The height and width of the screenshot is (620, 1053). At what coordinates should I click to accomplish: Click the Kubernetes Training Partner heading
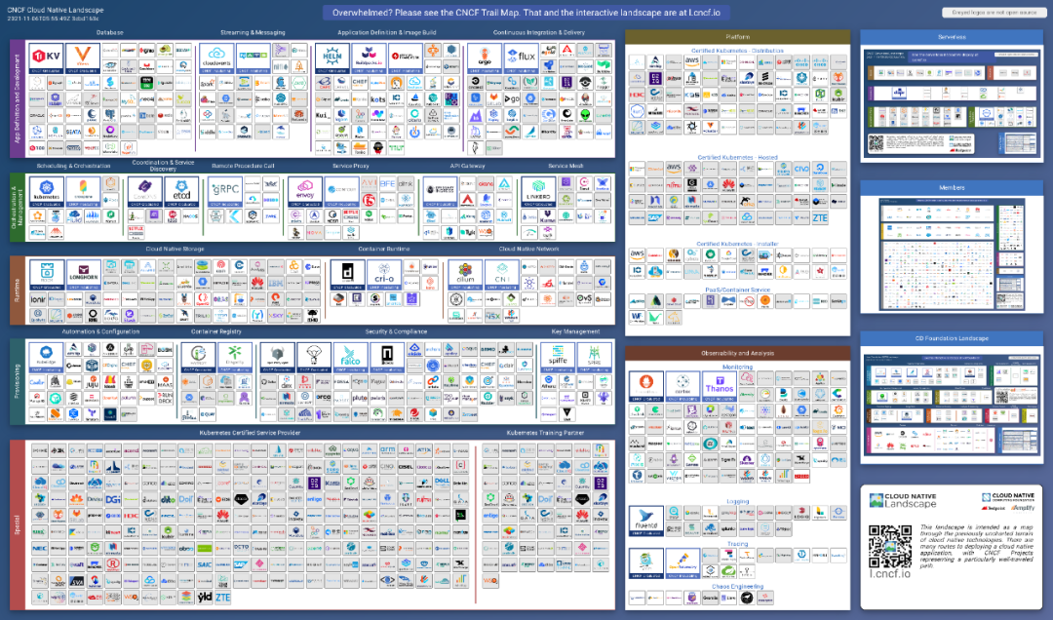coord(545,433)
